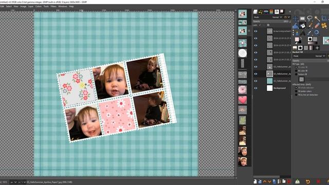Adjust layer opacity spinner arrows

tap(290, 22)
